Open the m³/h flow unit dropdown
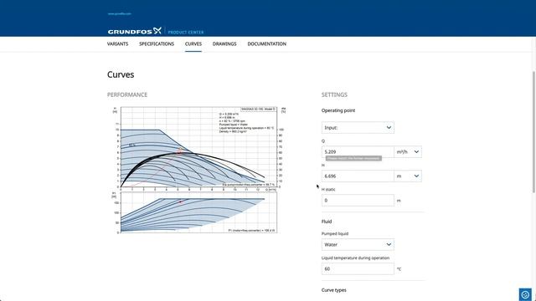Image resolution: width=536 pixels, height=301 pixels. coord(408,151)
